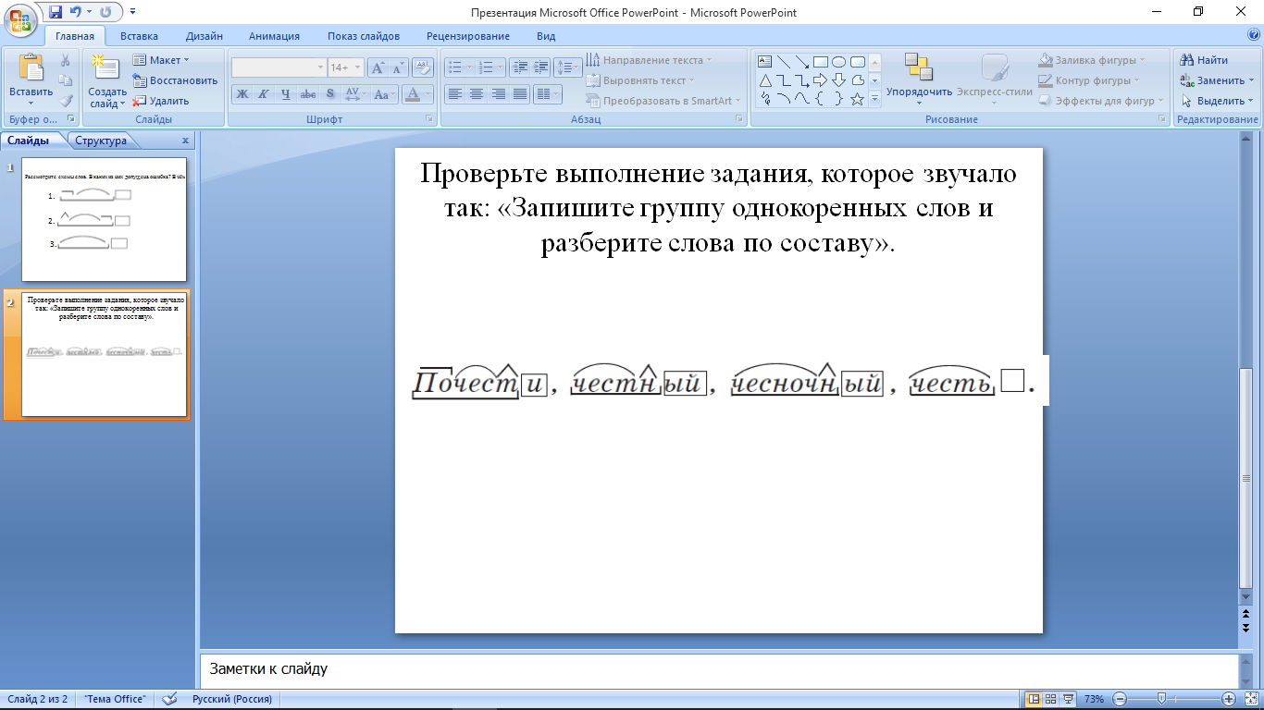This screenshot has height=710, width=1264.
Task: Select the arrow line shape
Action: point(802,62)
